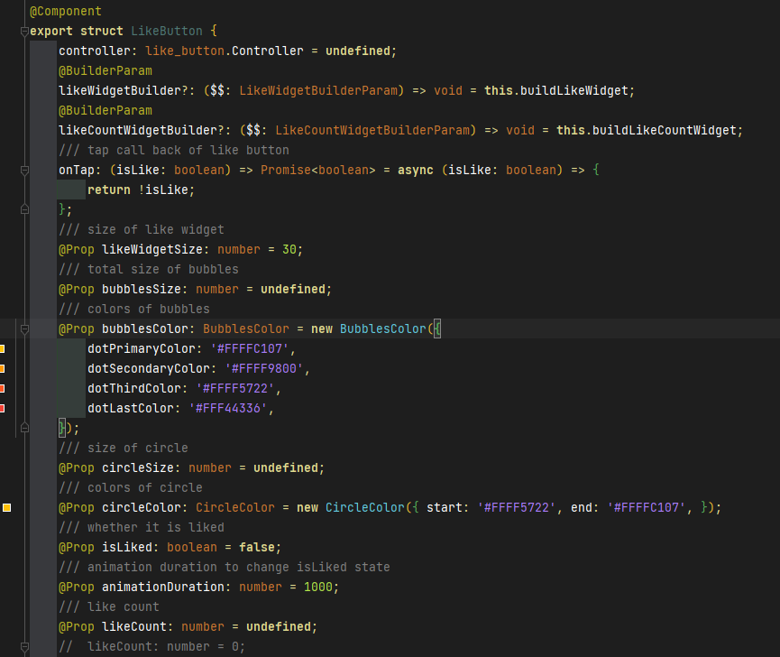Click the buildLikeCountWidget method reference
Image resolution: width=780 pixels, height=657 pixels.
[x=664, y=130]
